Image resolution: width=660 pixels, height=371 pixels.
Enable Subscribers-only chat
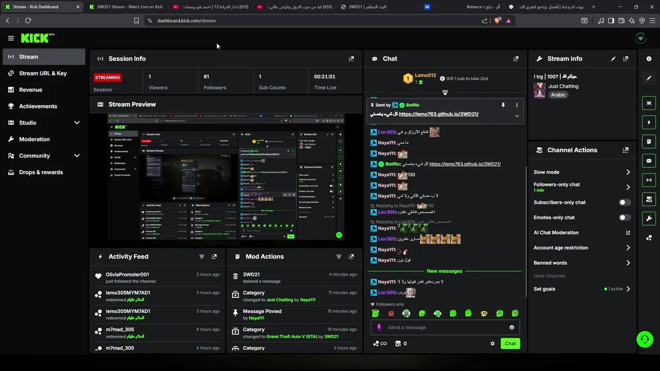(624, 203)
